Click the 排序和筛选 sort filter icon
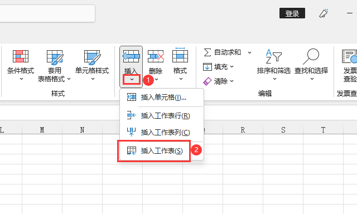357x214 pixels. point(274,56)
